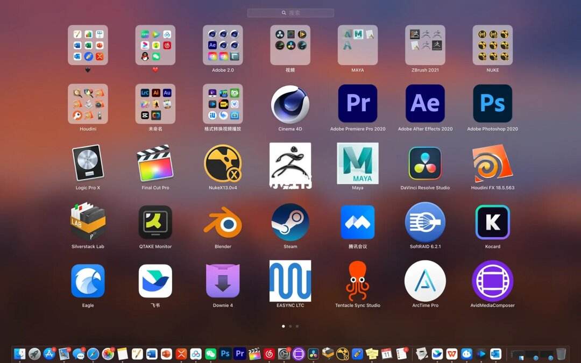Expand the Adobe 2.0 folder
The height and width of the screenshot is (363, 581).
point(223,45)
